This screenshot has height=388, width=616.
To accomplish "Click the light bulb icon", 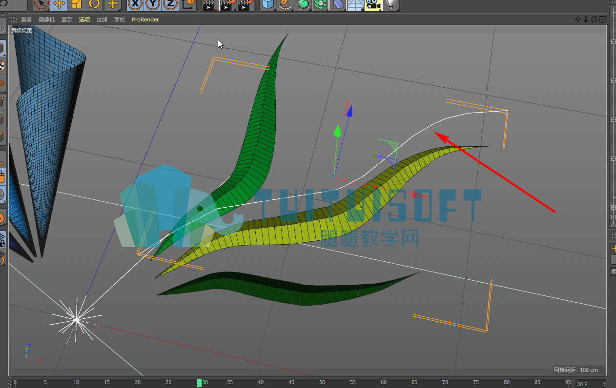I will pos(390,5).
